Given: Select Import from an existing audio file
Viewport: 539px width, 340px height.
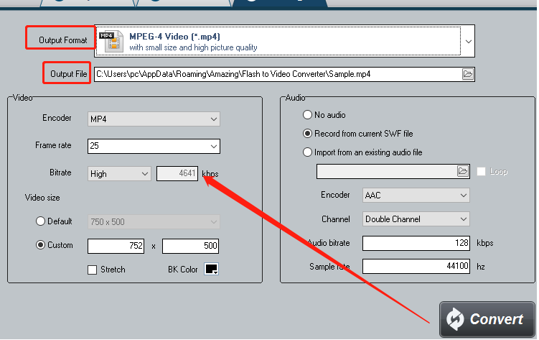Looking at the screenshot, I should 307,152.
